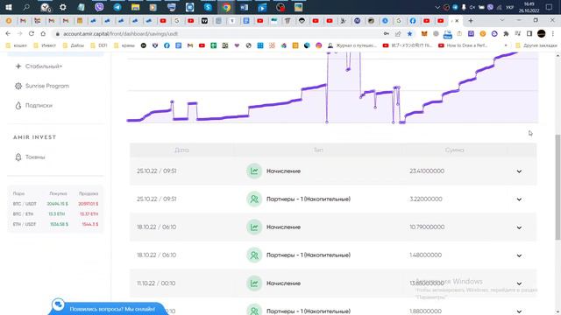Image resolution: width=561 pixels, height=315 pixels.
Task: Switch to the Facebook browser tab
Action: 413,21
